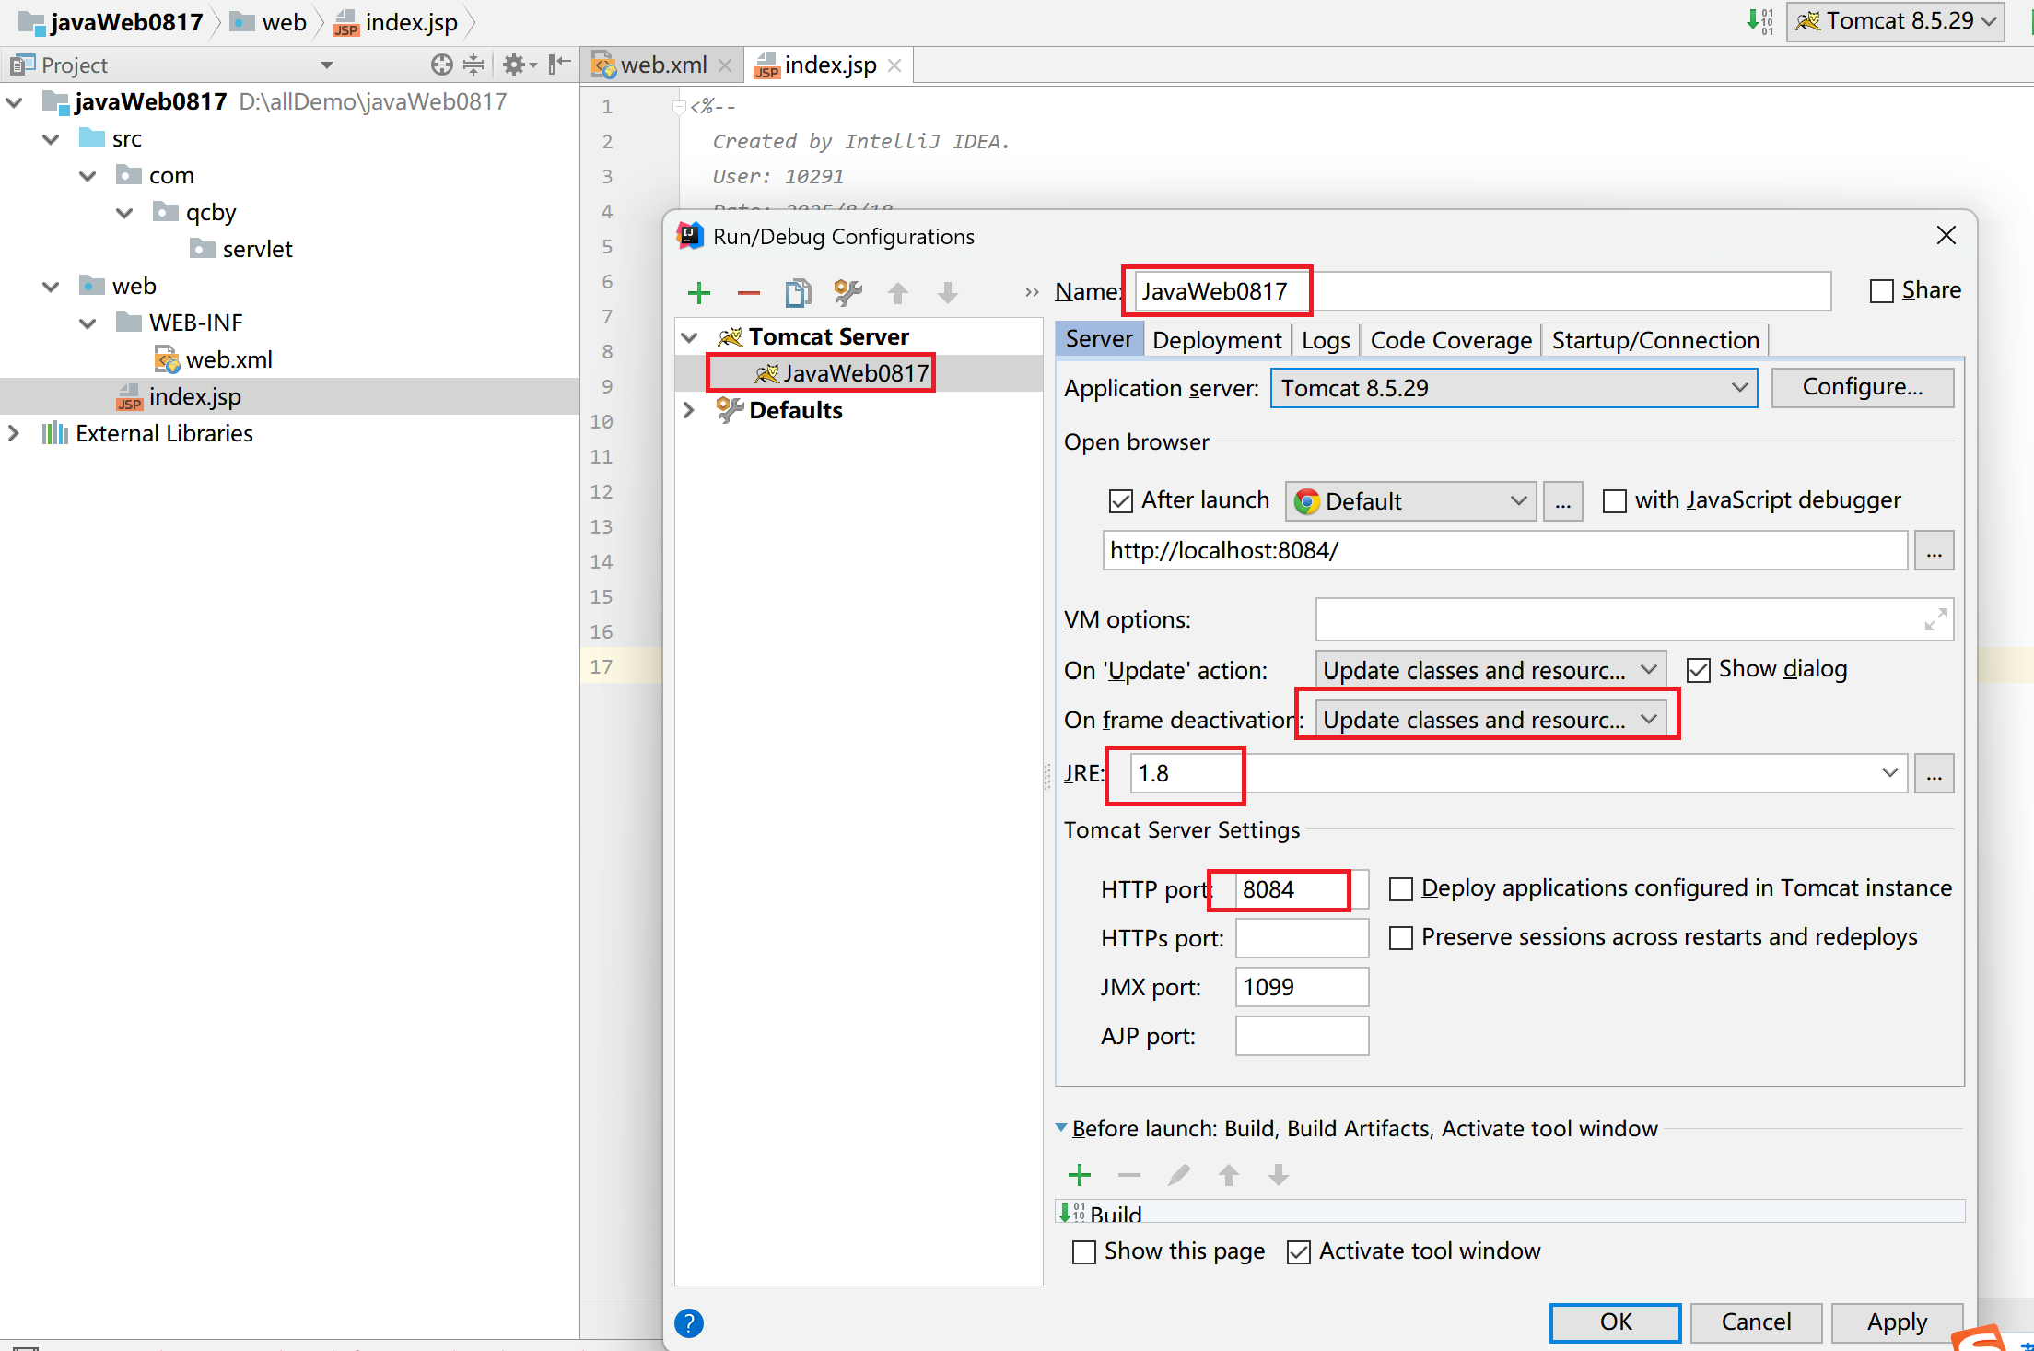
Task: Click toolbar overflow double-chevron
Action: click(1032, 292)
